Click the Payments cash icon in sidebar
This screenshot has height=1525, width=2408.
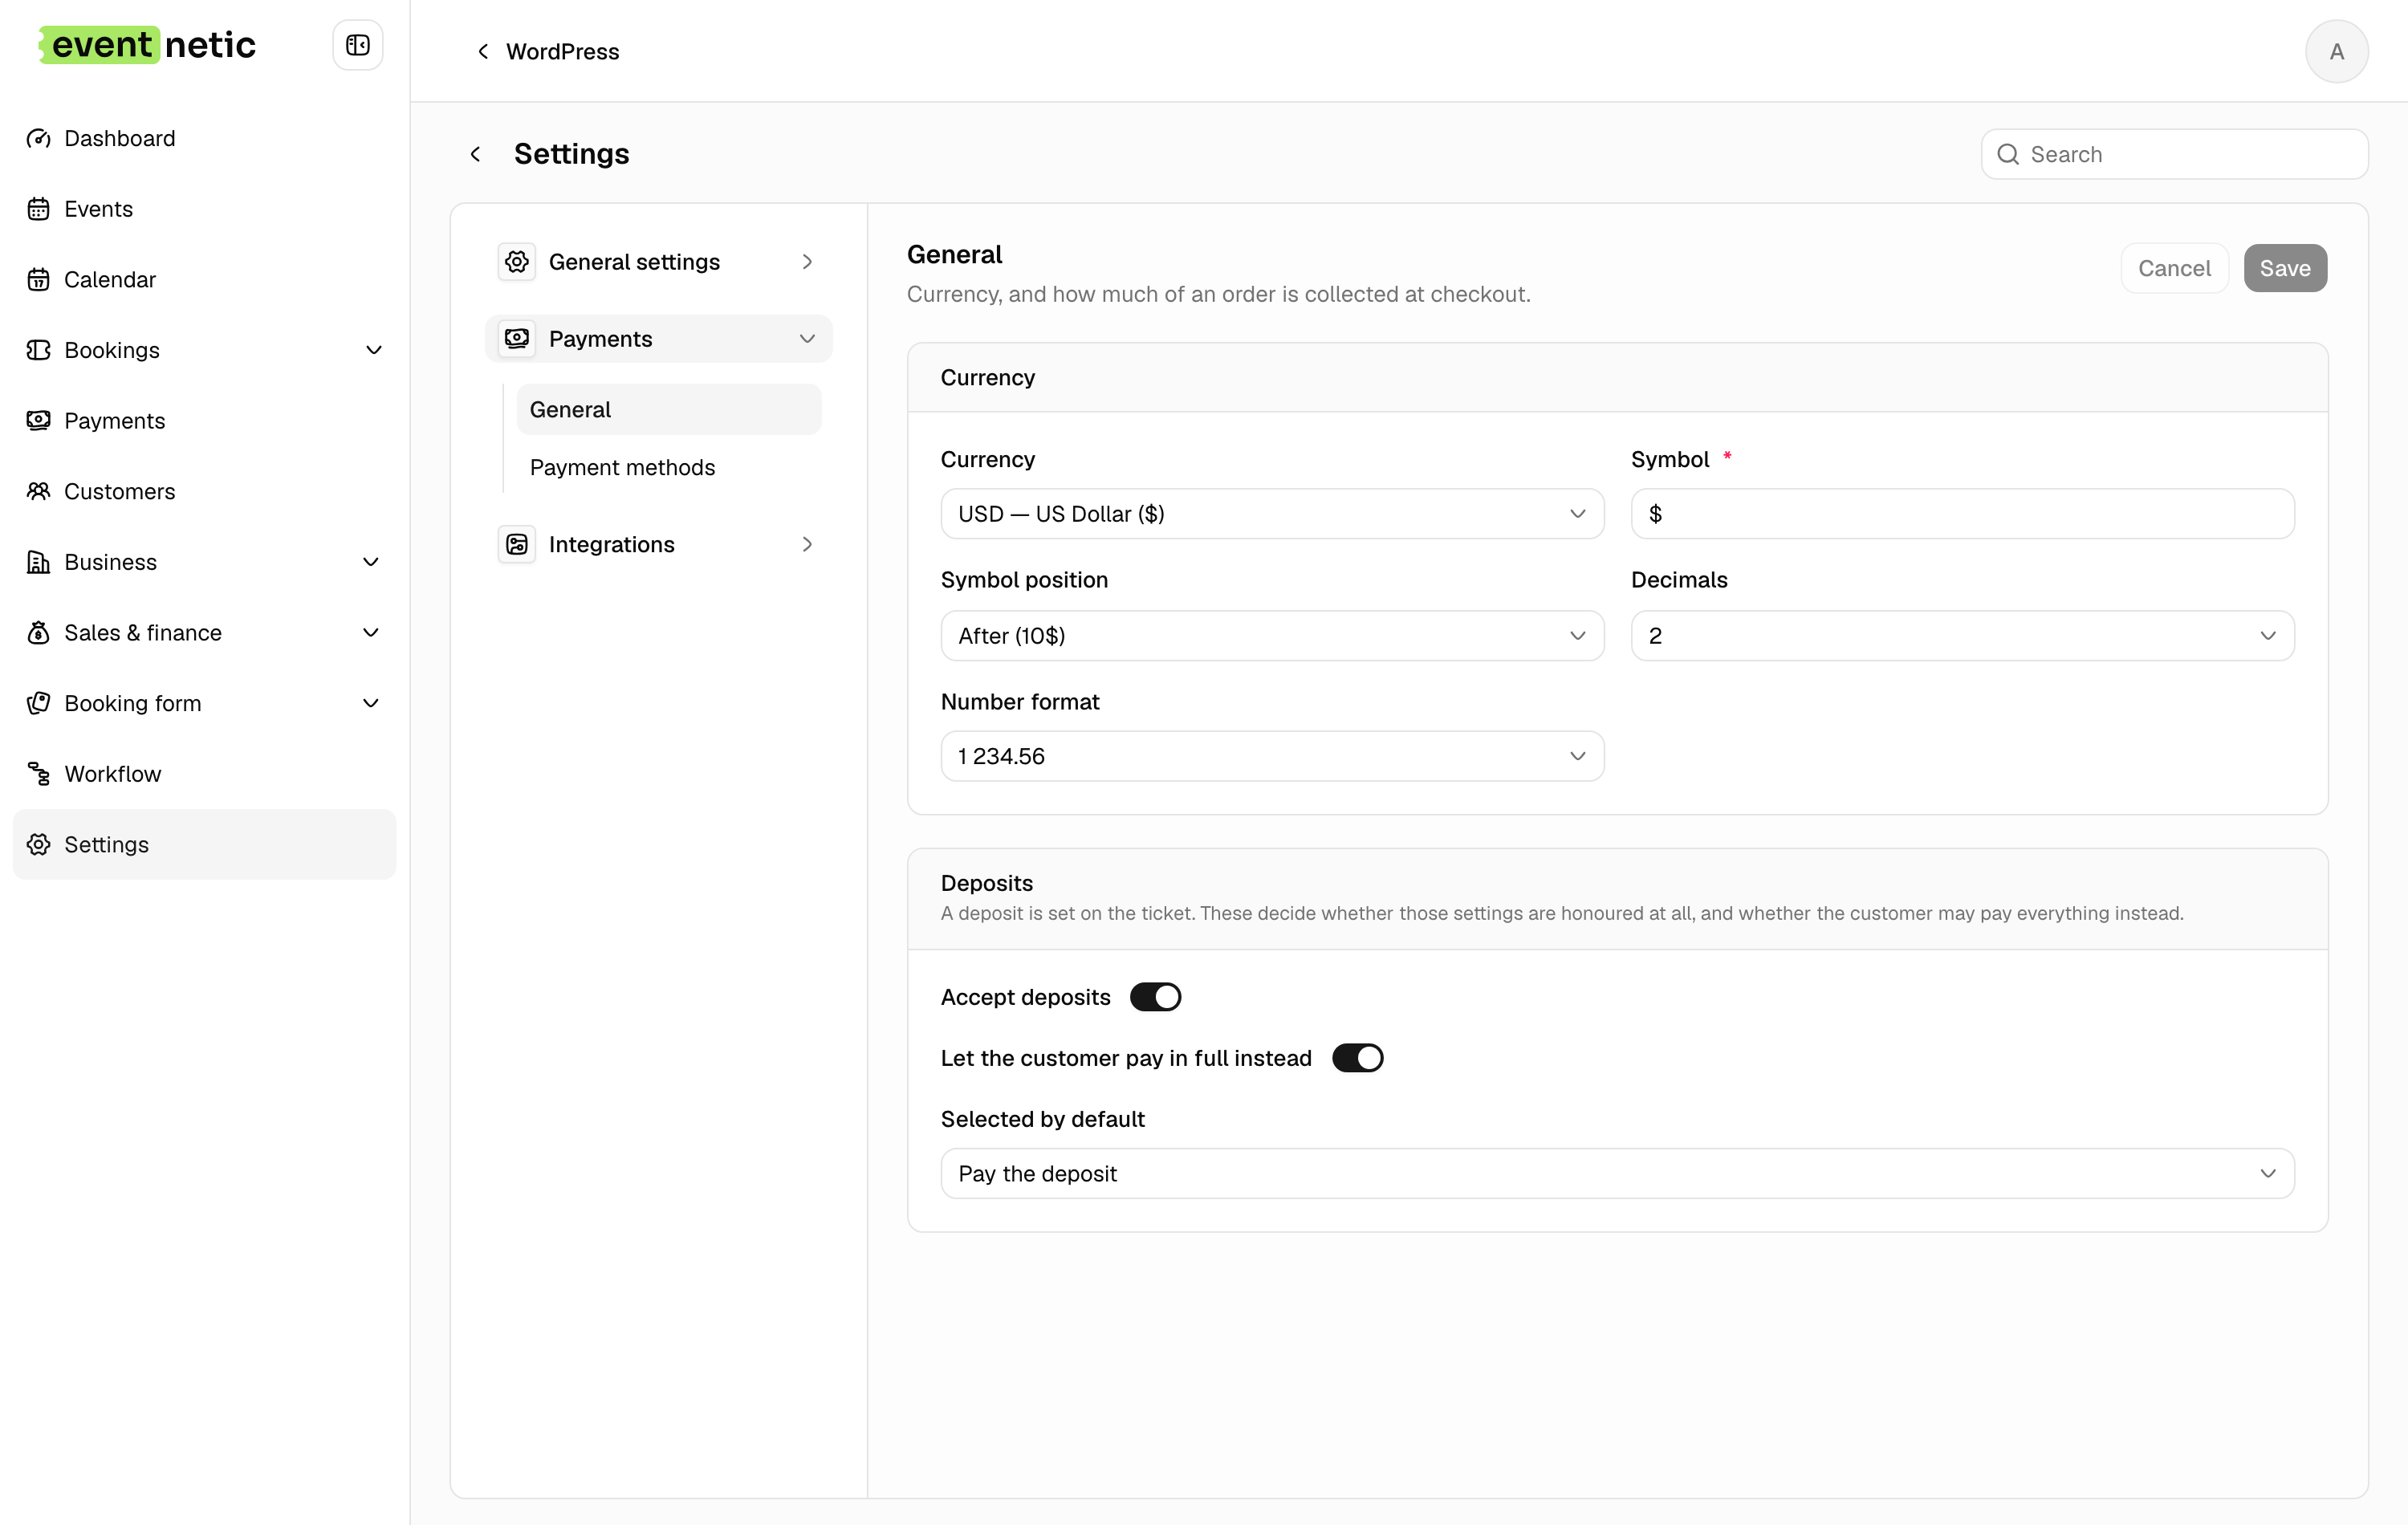click(38, 421)
